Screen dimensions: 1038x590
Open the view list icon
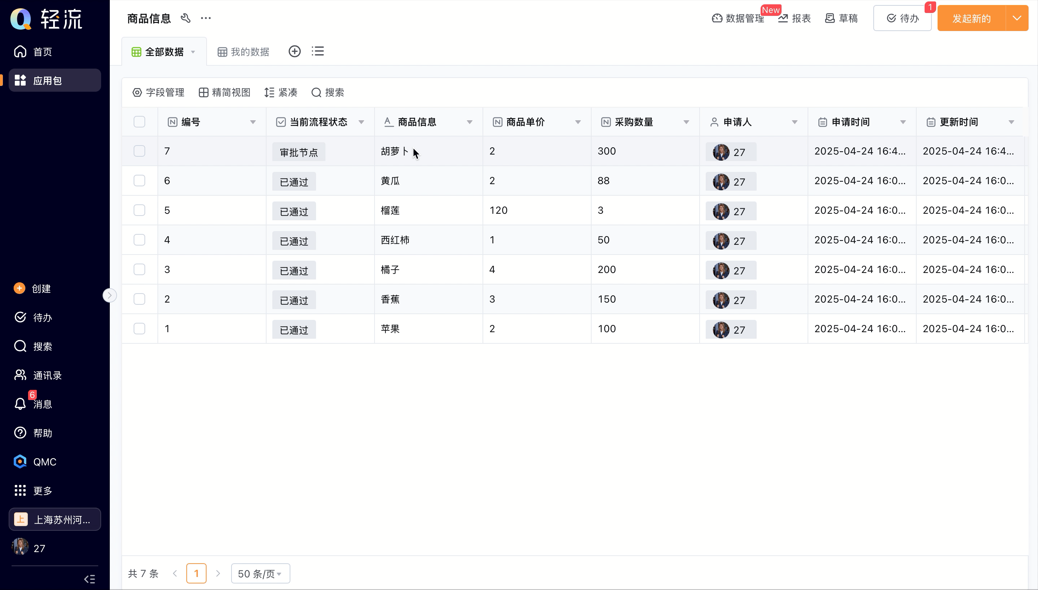coord(318,52)
